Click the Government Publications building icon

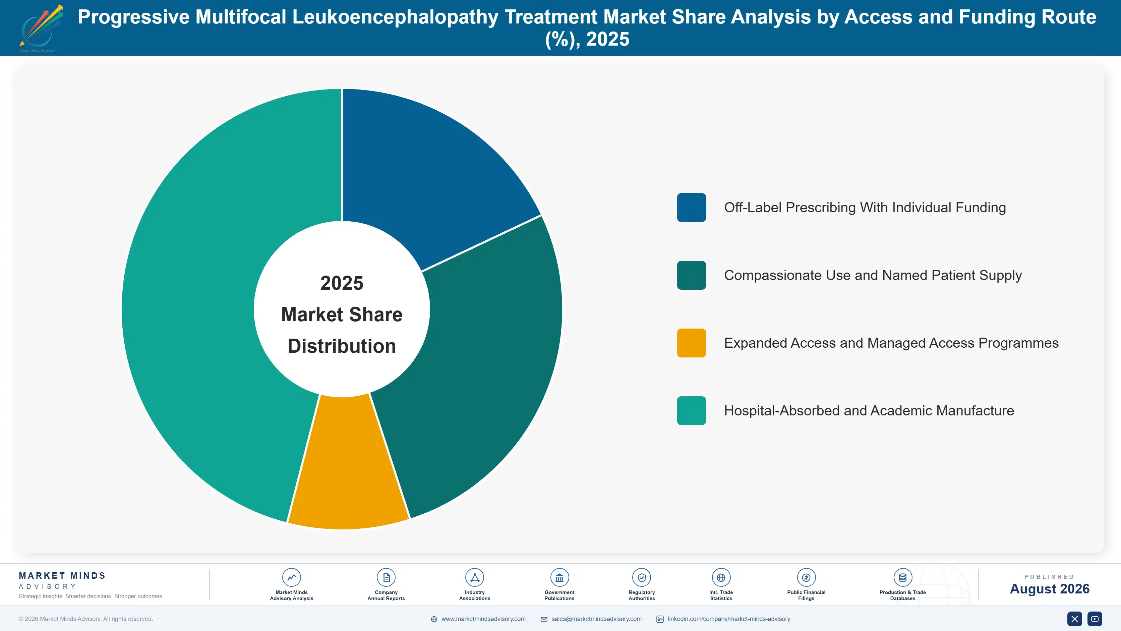coord(559,577)
